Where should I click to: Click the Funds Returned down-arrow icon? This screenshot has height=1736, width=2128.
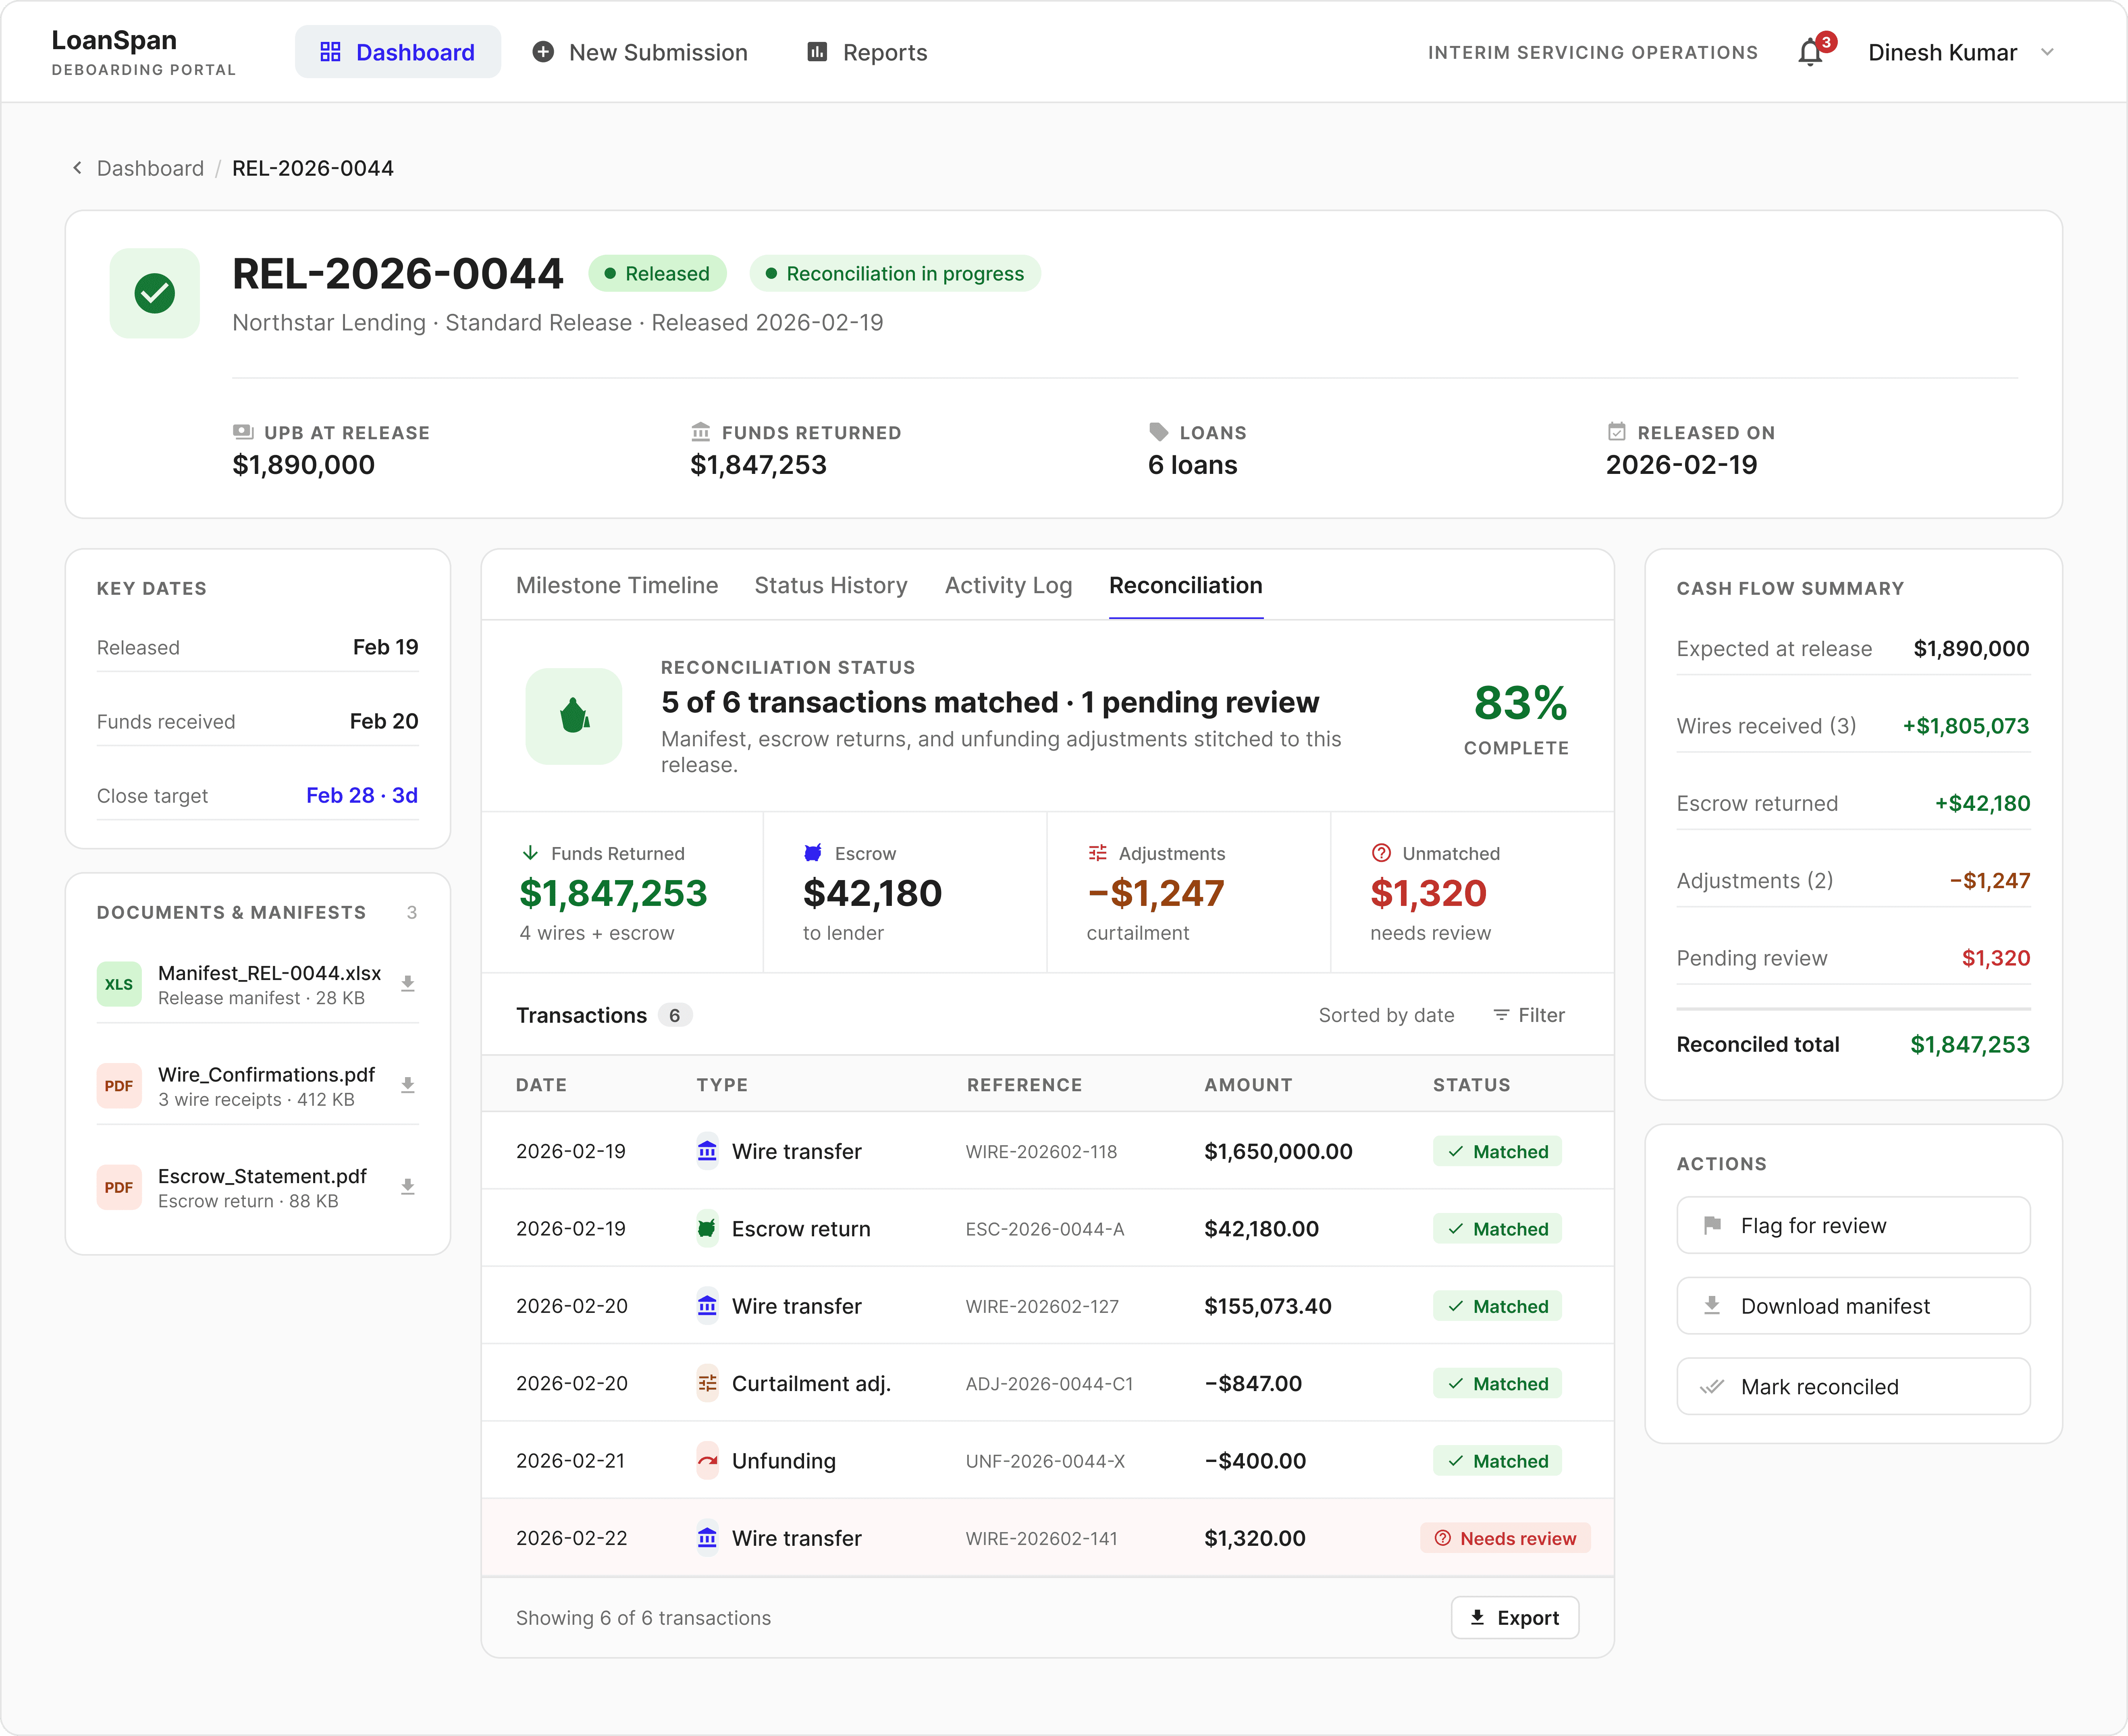[x=530, y=853]
